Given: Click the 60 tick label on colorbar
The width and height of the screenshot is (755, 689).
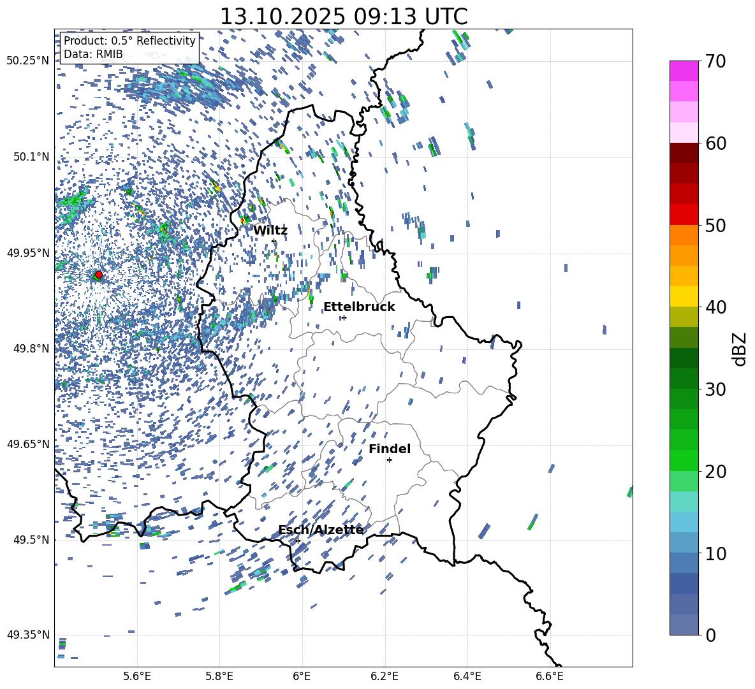Looking at the screenshot, I should (717, 143).
